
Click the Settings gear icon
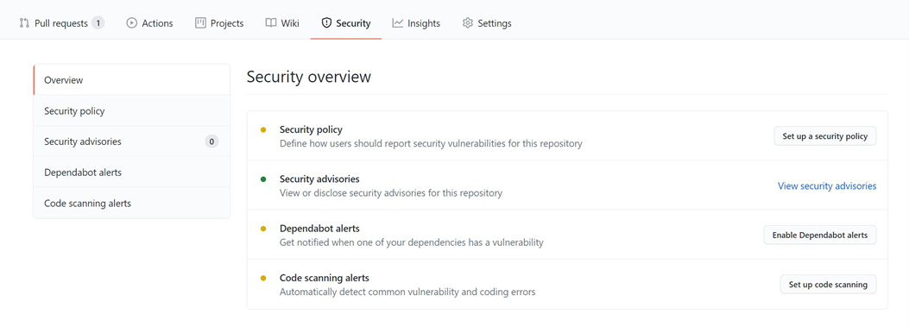[x=468, y=23]
